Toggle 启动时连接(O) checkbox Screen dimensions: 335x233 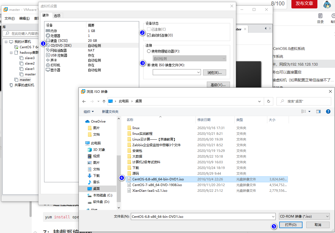(149, 35)
